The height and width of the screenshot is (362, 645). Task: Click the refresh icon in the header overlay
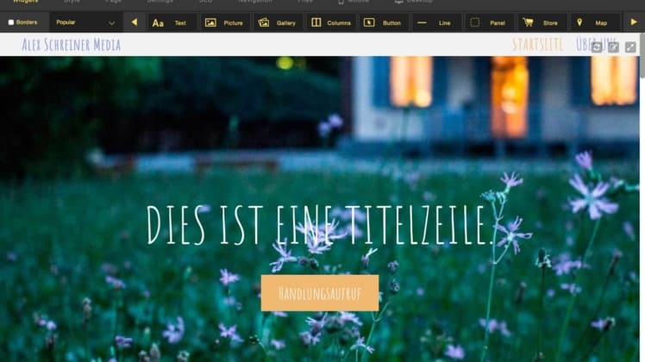point(597,47)
